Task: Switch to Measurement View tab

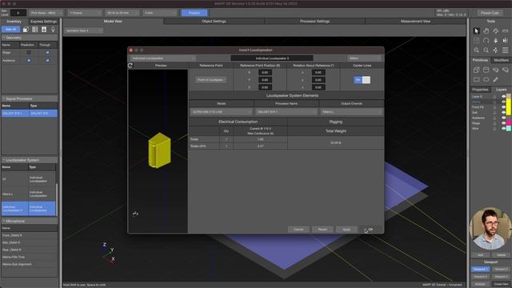Action: click(415, 22)
